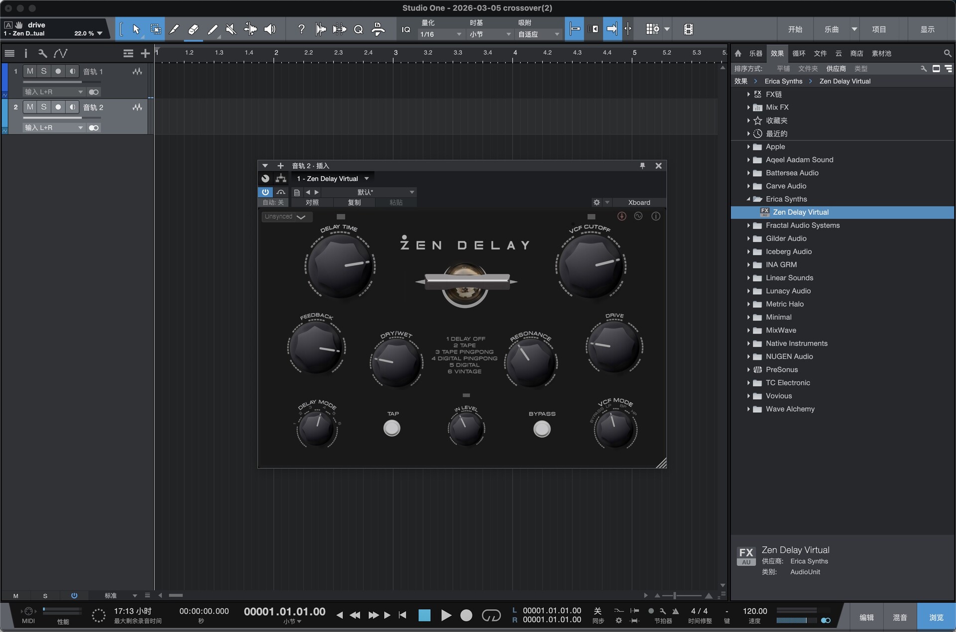Mute 音轨 1 with its M button
The width and height of the screenshot is (956, 632).
[x=29, y=71]
